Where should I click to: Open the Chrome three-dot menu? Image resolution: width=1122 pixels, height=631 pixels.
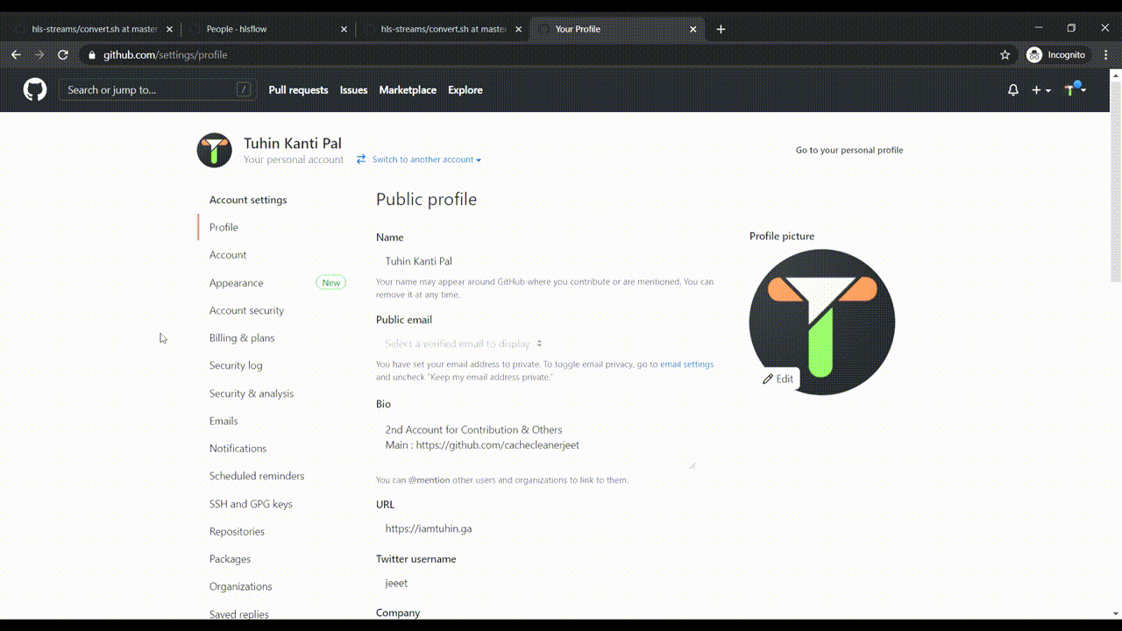pyautogui.click(x=1106, y=54)
